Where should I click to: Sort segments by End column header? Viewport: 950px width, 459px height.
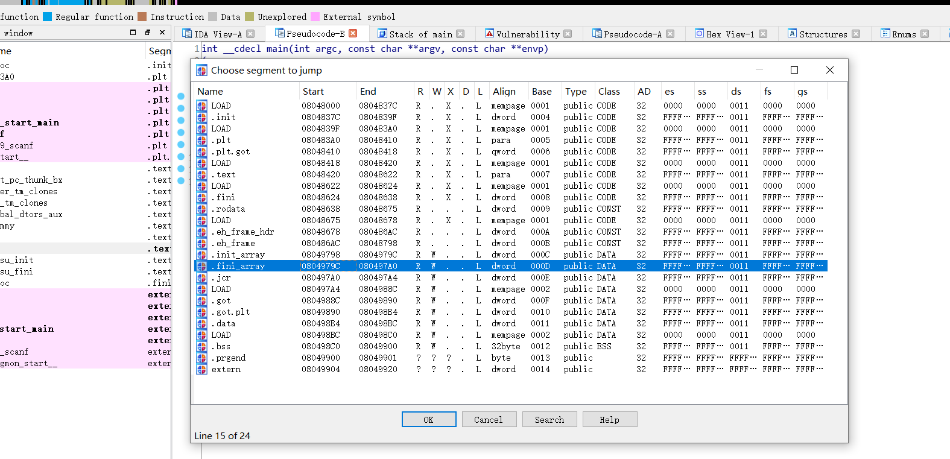[385, 92]
